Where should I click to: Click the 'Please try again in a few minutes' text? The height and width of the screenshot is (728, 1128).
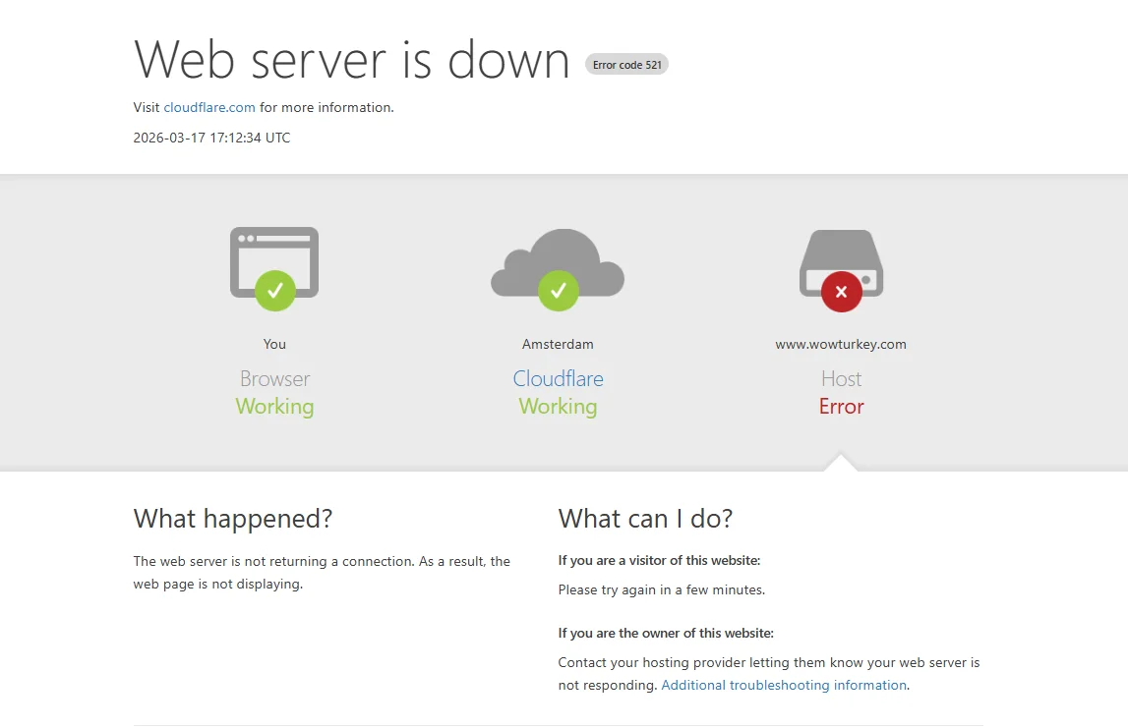click(661, 589)
